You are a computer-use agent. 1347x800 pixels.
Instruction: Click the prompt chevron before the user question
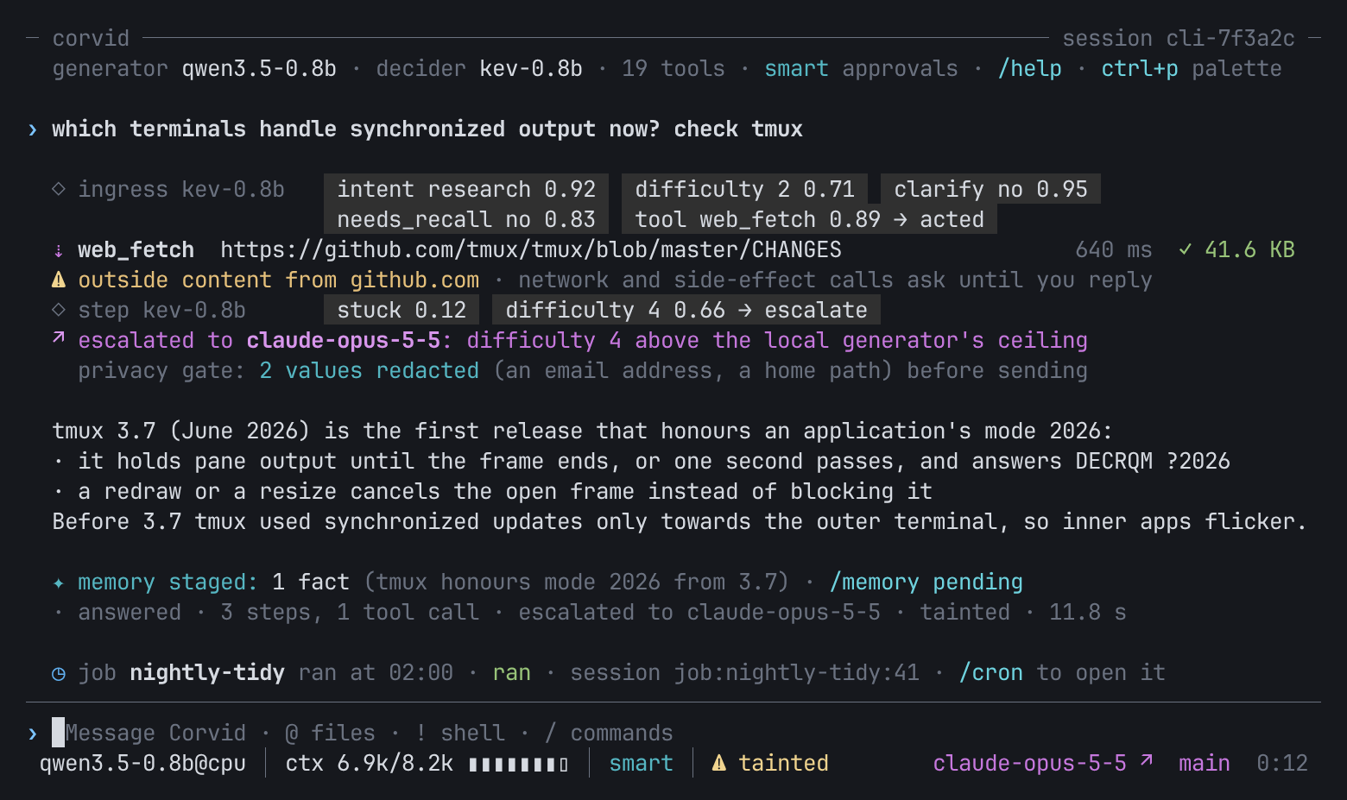click(x=33, y=129)
